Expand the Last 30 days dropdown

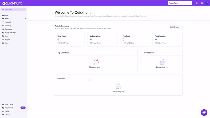176,27
